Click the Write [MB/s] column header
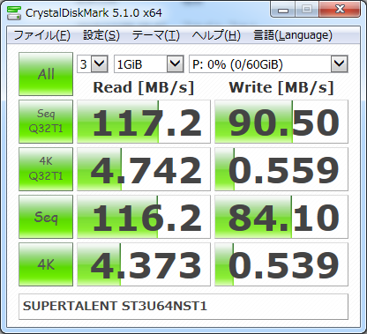 281,87
